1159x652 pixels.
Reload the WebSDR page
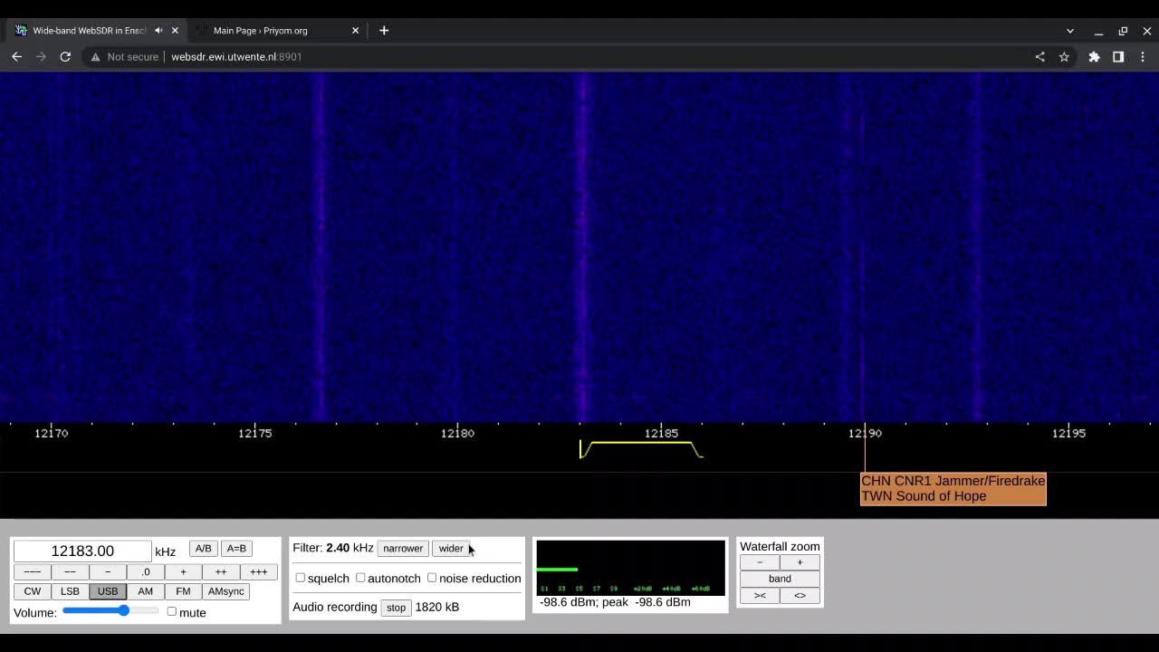point(65,56)
